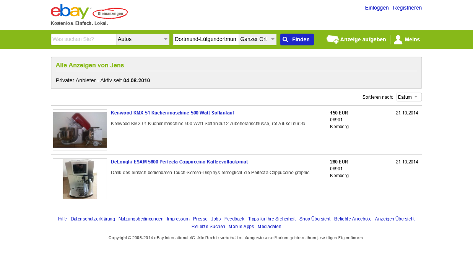Click the '04.08.2010' active-since date
473x253 pixels.
coord(137,81)
